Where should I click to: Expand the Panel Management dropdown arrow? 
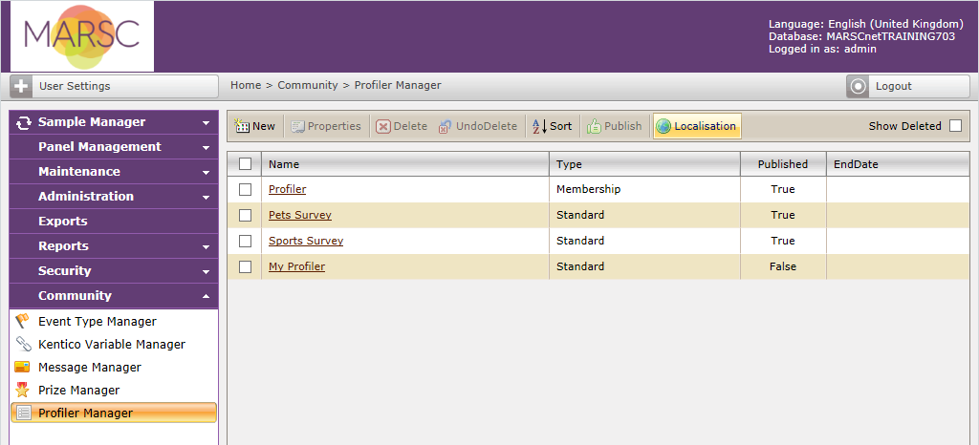coord(207,148)
